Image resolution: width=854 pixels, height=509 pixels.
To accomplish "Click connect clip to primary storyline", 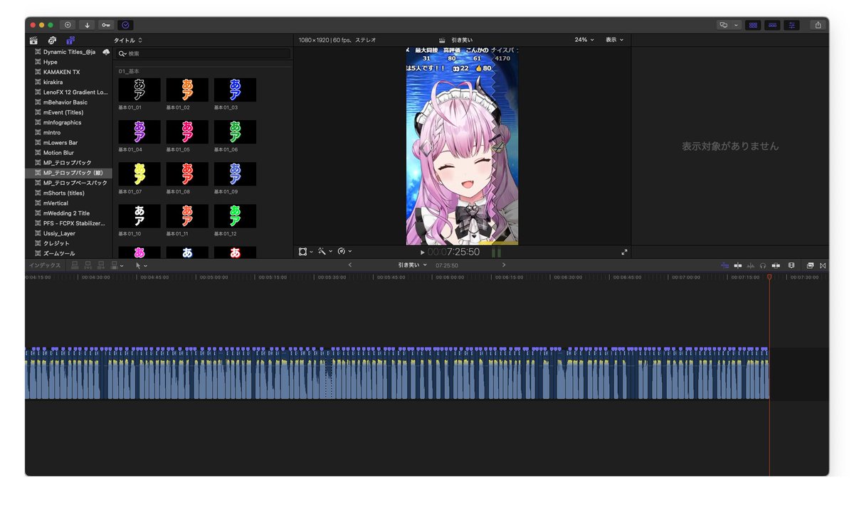I will pyautogui.click(x=75, y=265).
